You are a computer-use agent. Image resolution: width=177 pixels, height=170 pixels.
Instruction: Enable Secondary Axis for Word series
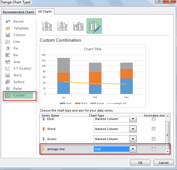(154, 129)
